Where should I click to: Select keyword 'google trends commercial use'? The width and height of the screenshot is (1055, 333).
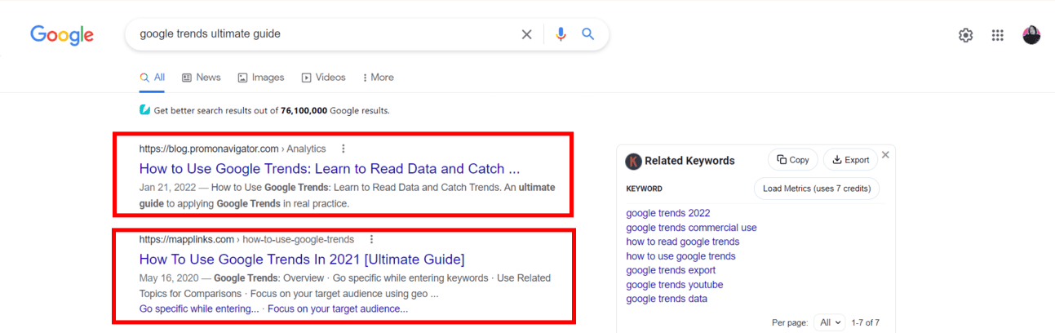click(x=691, y=228)
